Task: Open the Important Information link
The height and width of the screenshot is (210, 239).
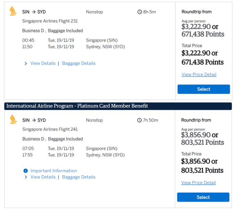Action: pos(54,171)
